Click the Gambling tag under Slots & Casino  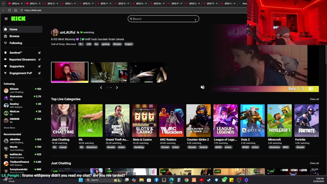click(x=139, y=147)
